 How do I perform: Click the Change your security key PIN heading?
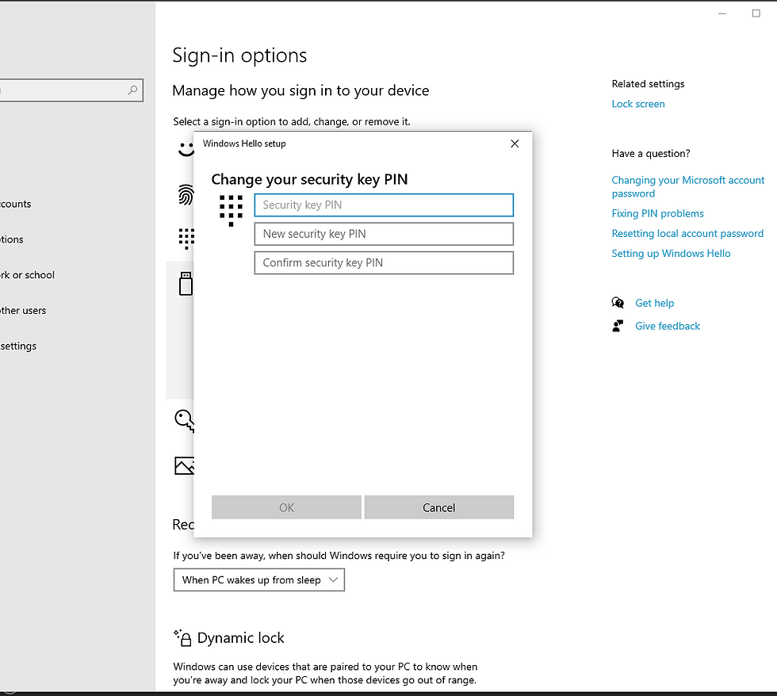[309, 179]
